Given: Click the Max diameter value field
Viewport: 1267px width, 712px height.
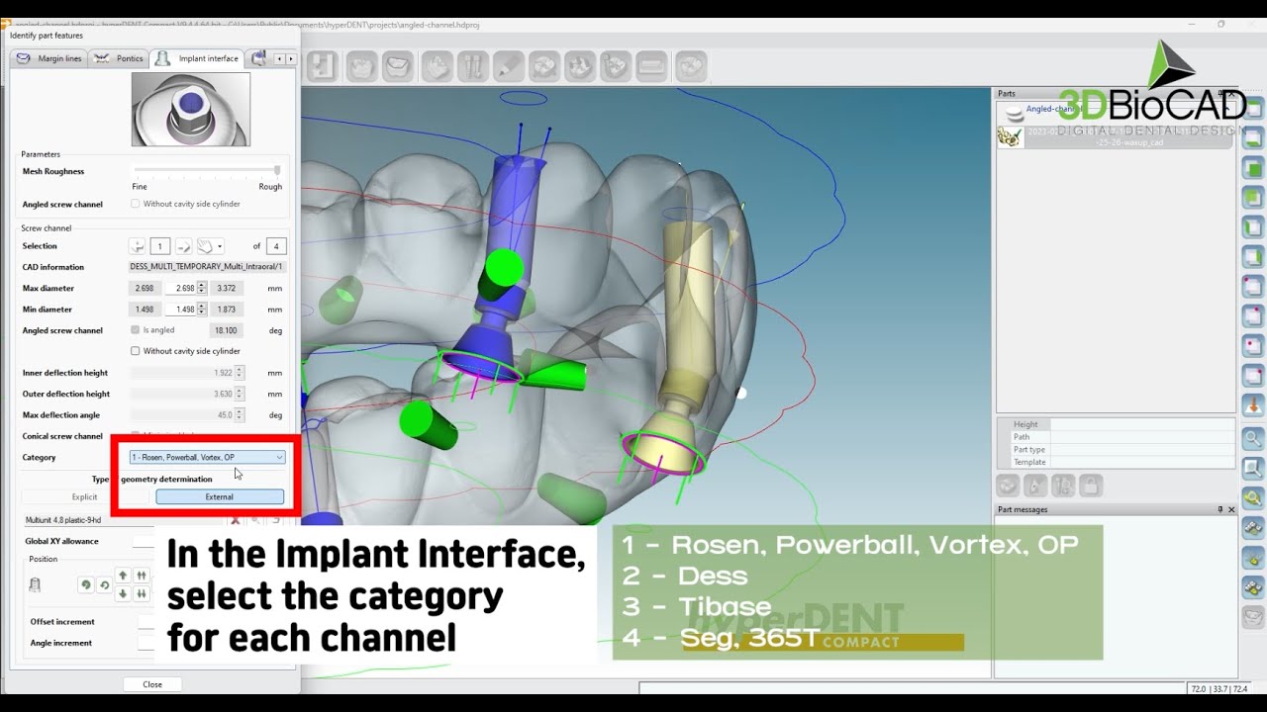Looking at the screenshot, I should coord(180,288).
